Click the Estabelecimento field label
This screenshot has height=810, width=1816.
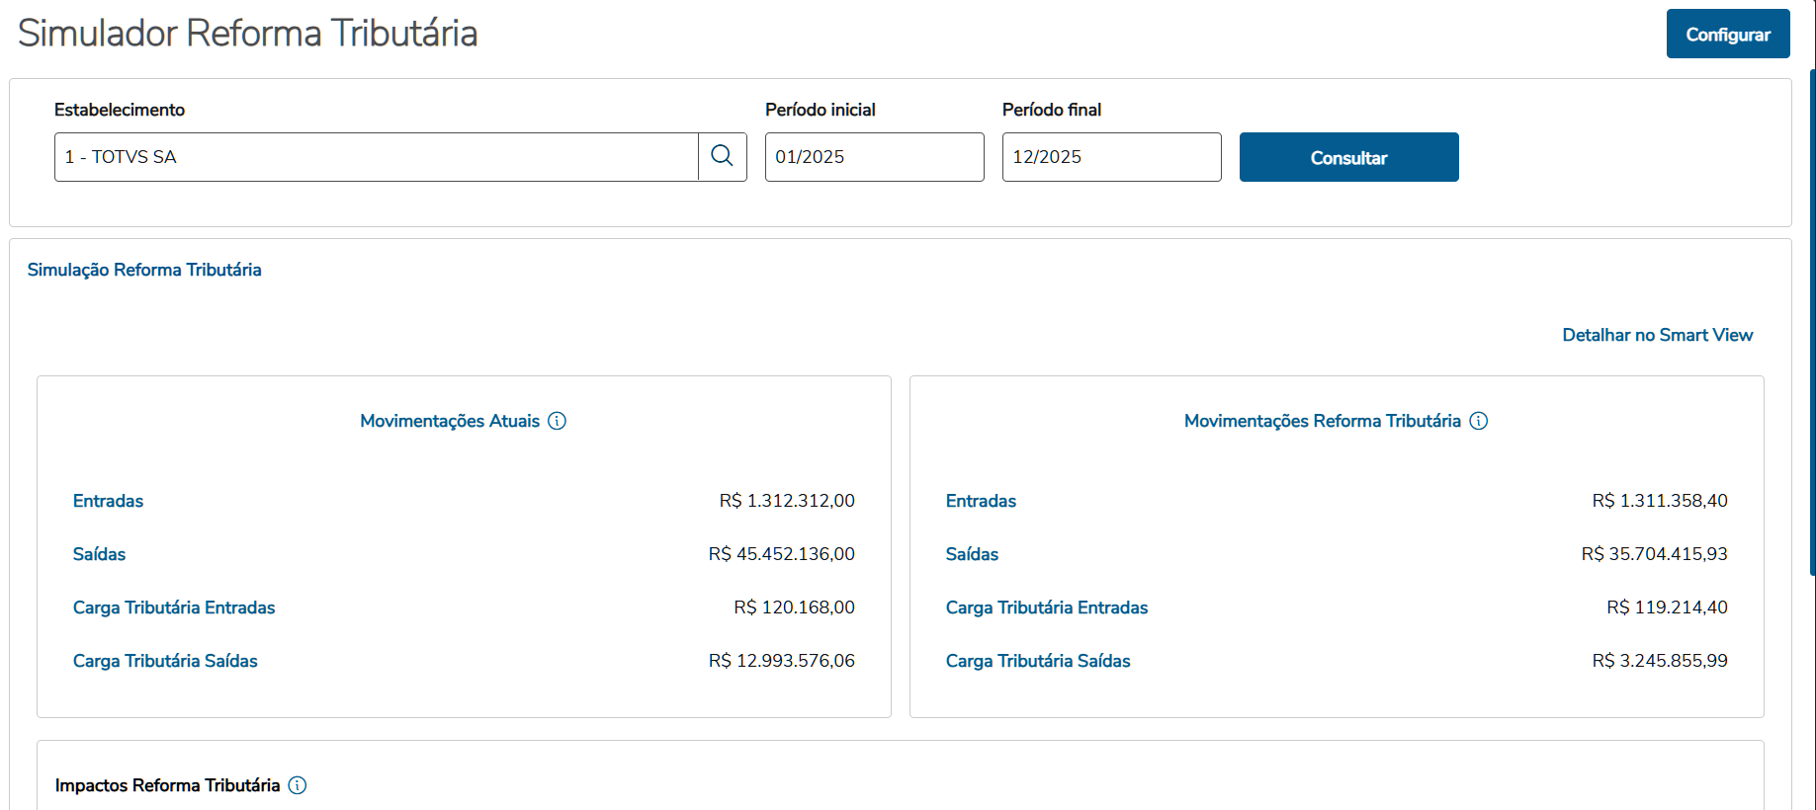pos(120,110)
